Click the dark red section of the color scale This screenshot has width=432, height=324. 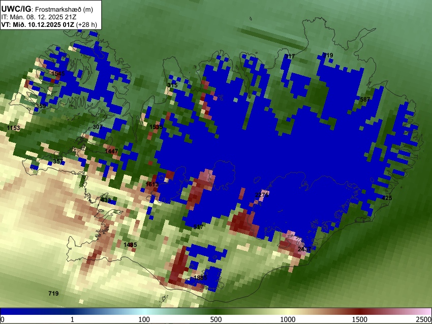pyautogui.click(x=360, y=312)
